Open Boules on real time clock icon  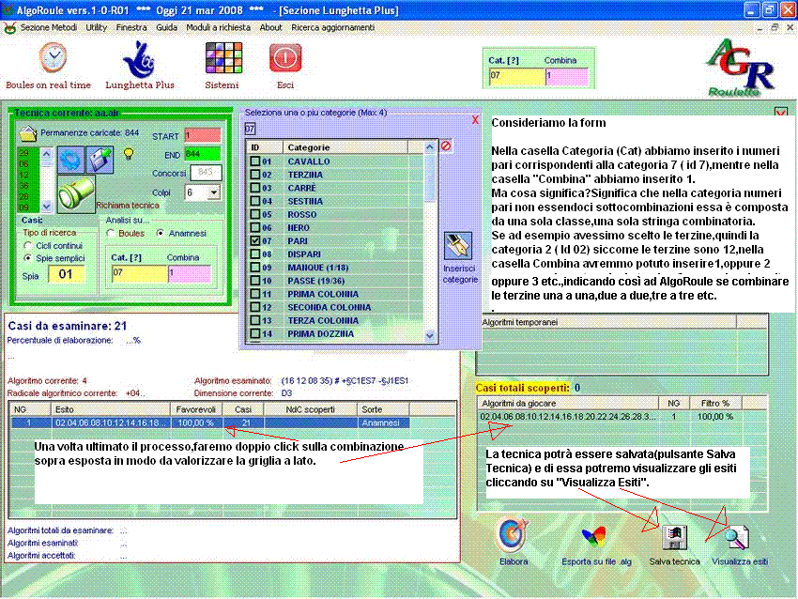coord(53,57)
